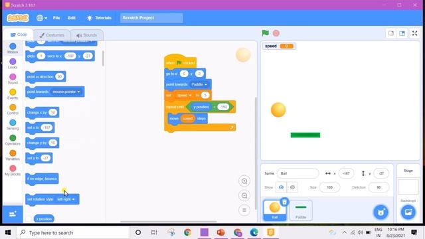Zoom out the code workspace
425x239 pixels.
pyautogui.click(x=244, y=196)
